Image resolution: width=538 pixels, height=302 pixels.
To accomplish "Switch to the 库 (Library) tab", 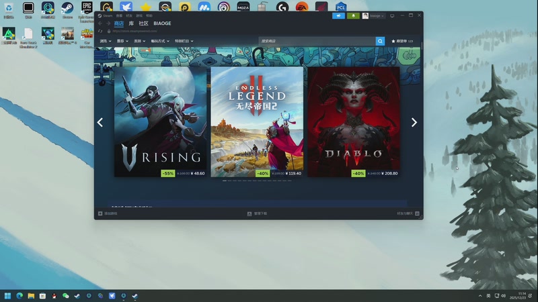I will (131, 23).
